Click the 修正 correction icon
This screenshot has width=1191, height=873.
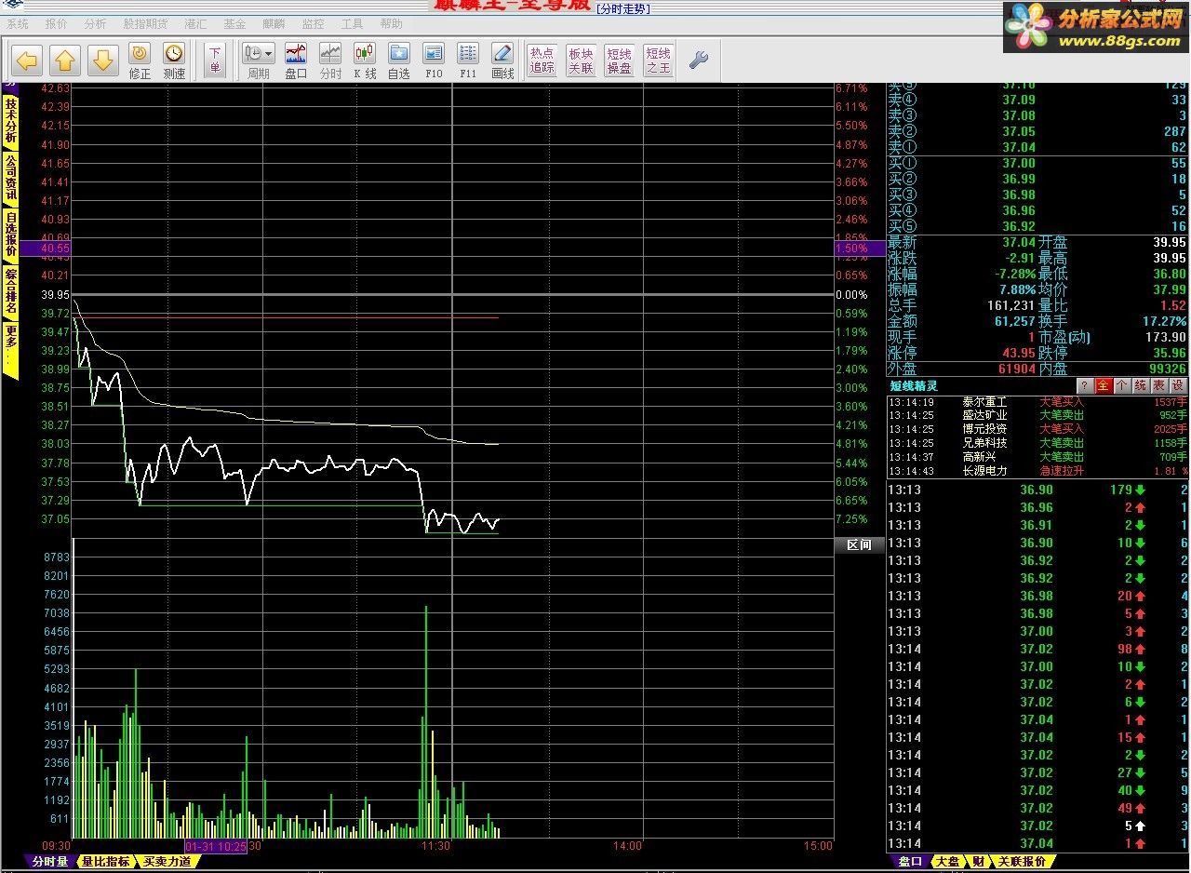click(140, 61)
